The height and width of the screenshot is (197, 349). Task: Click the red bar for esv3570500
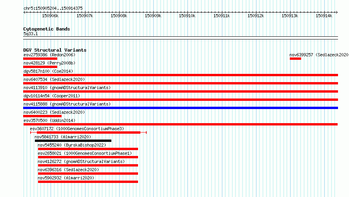180,124
